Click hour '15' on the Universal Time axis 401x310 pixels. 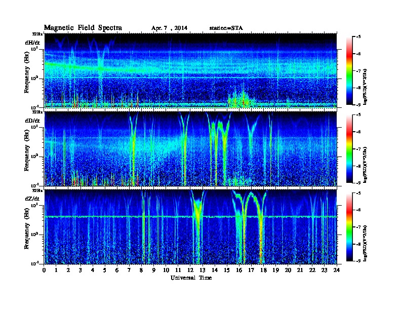click(x=227, y=270)
